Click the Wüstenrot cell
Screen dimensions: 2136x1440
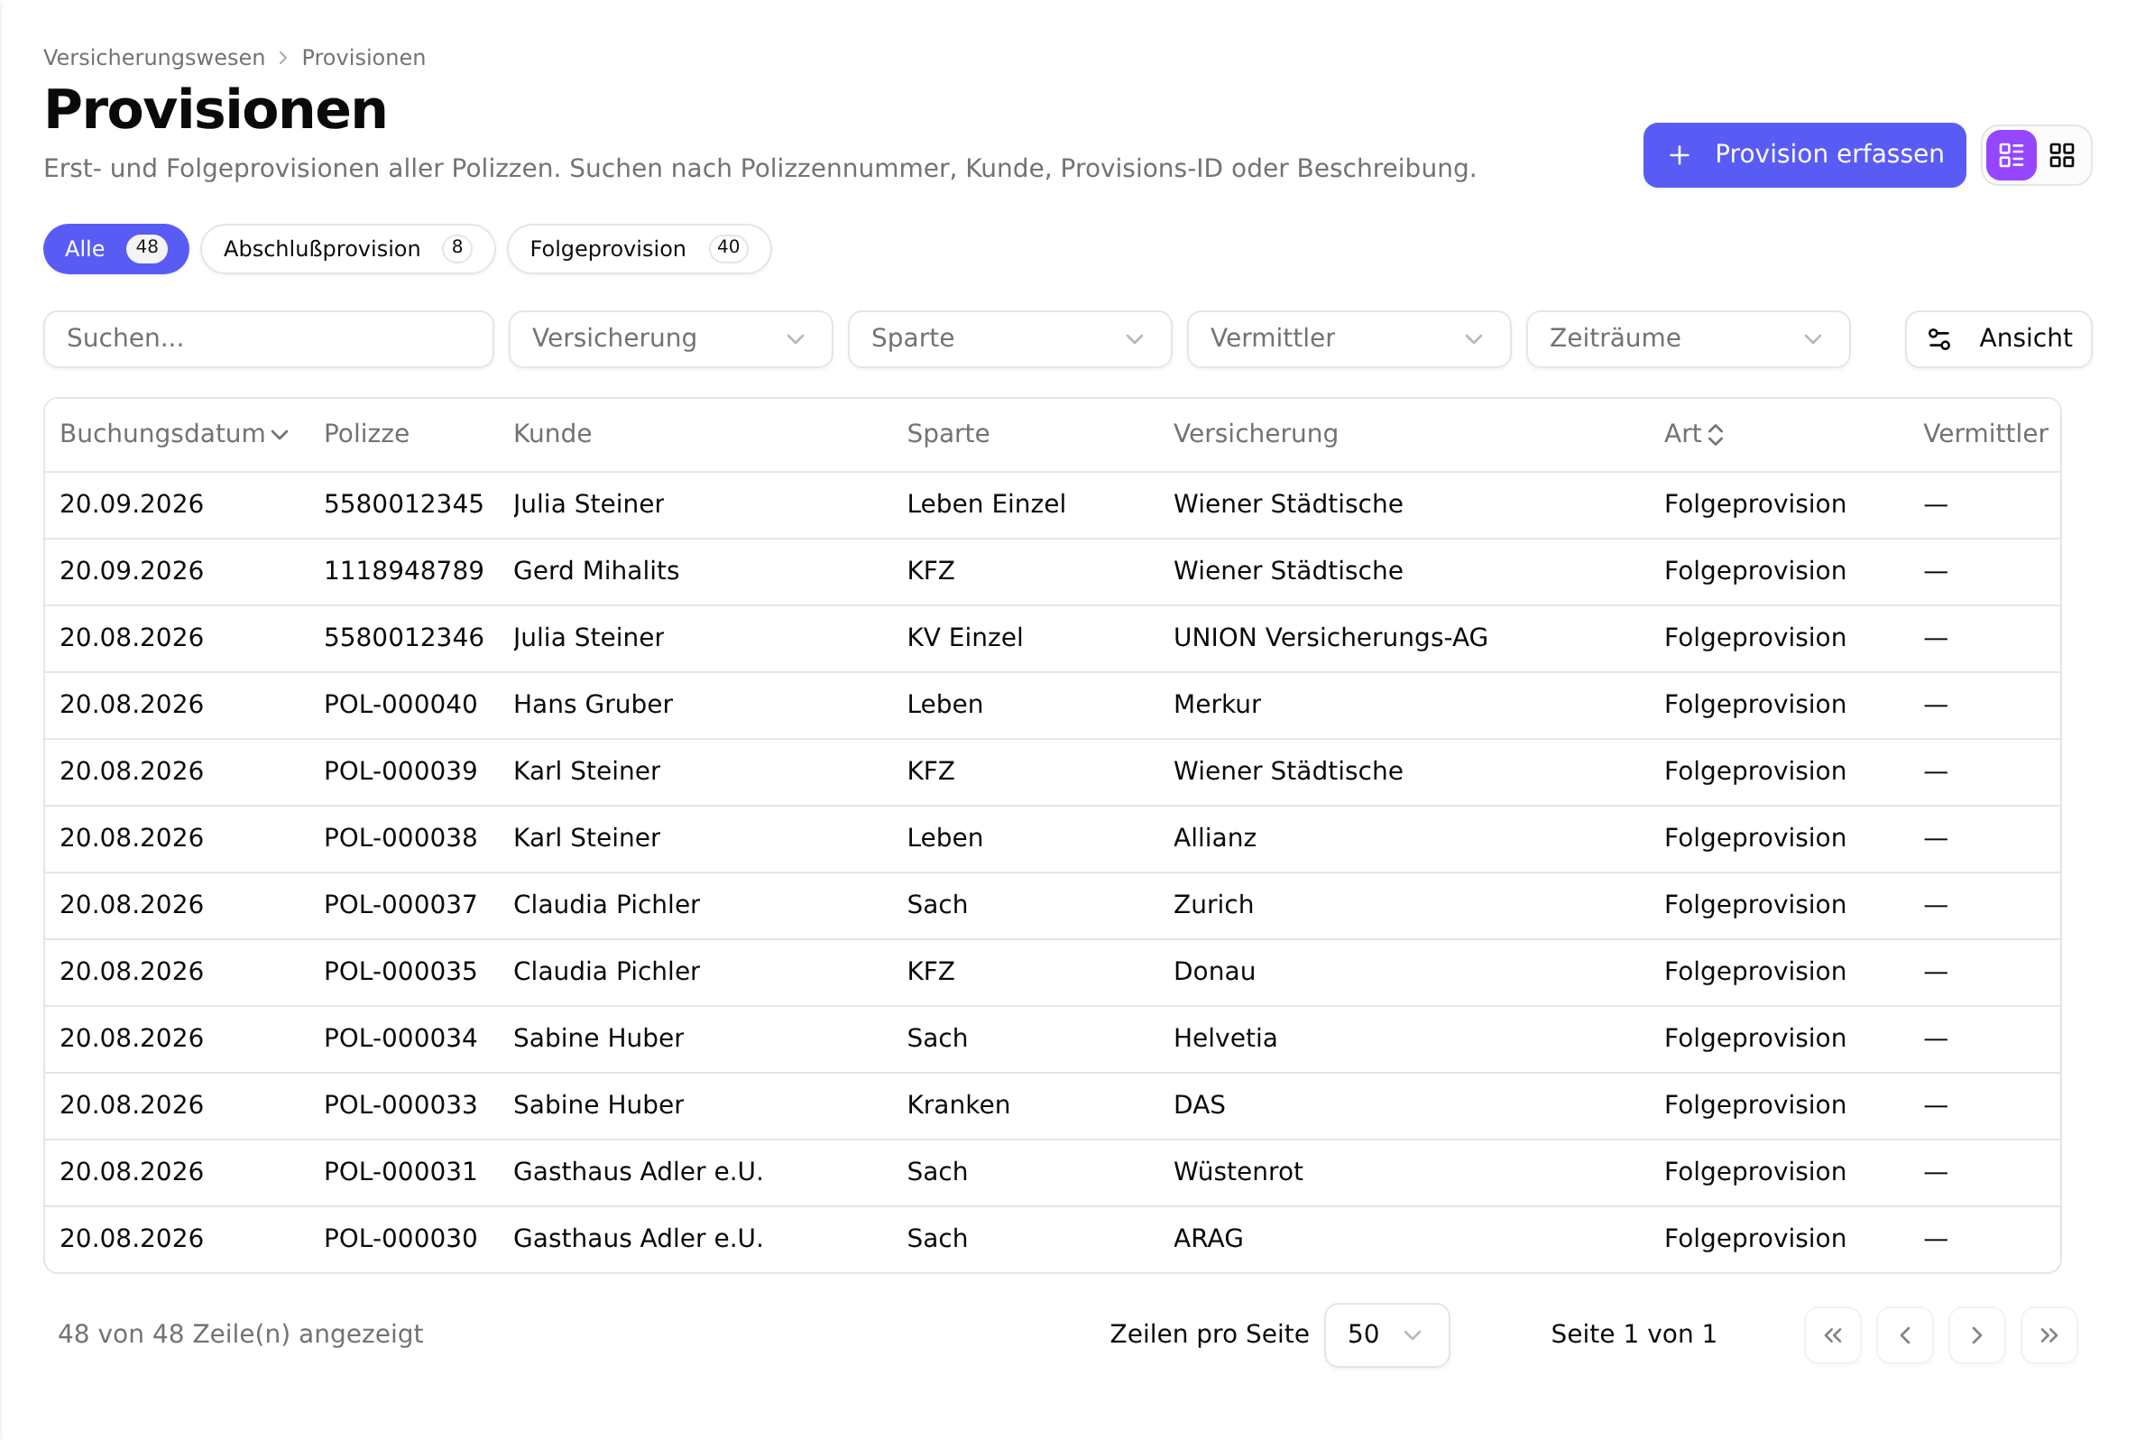coord(1238,1172)
